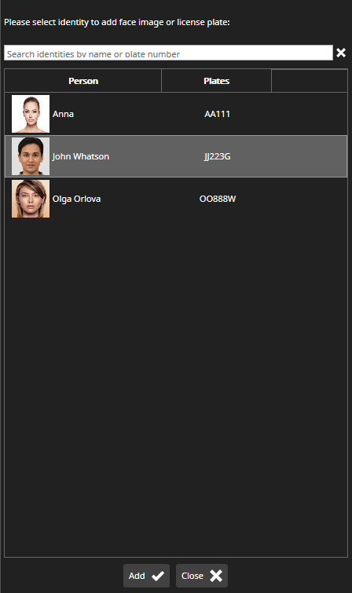352x593 pixels.
Task: Click plate number AA111
Action: pyautogui.click(x=218, y=114)
